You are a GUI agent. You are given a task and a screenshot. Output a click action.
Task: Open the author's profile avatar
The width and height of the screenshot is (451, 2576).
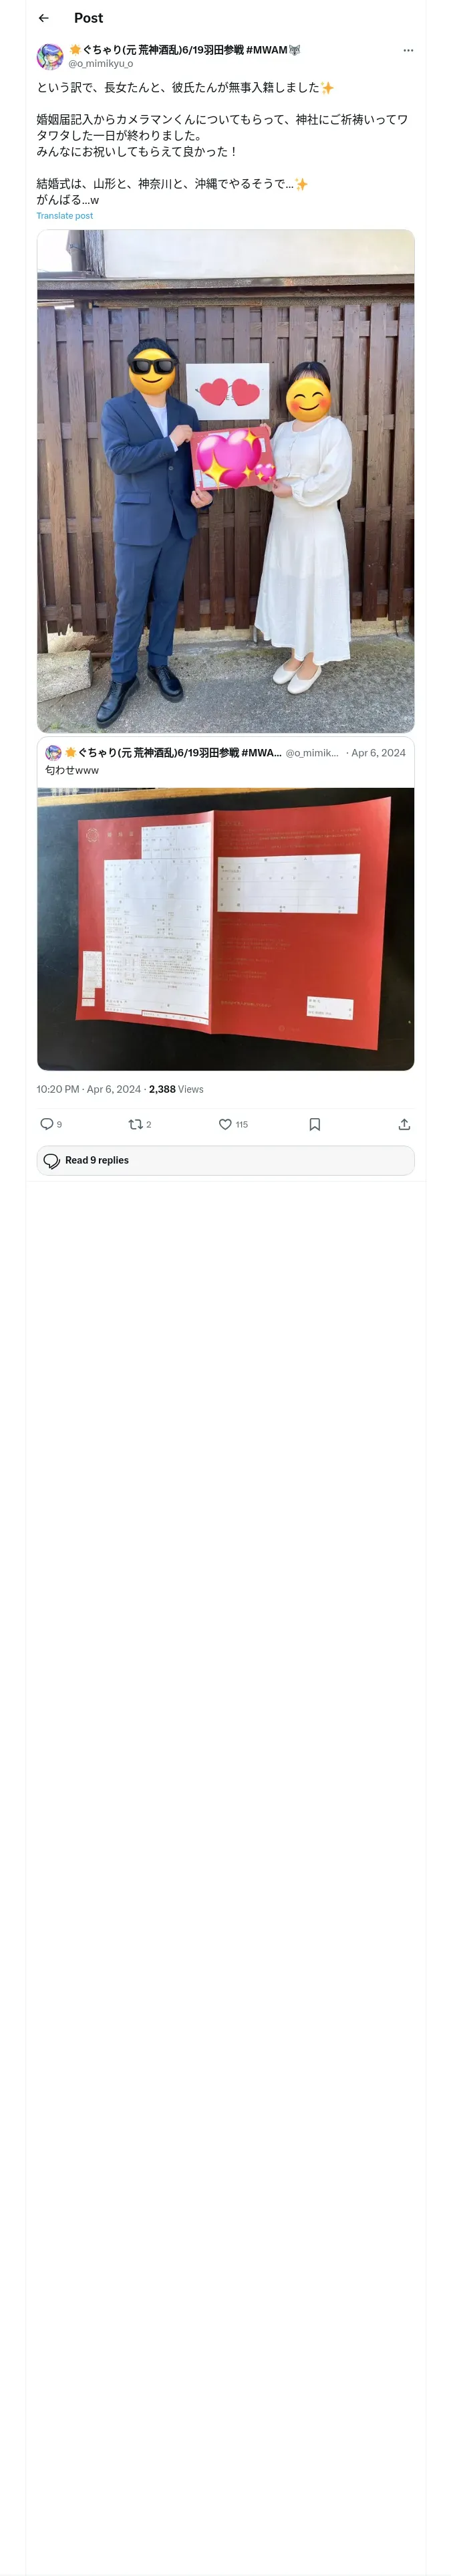point(50,56)
